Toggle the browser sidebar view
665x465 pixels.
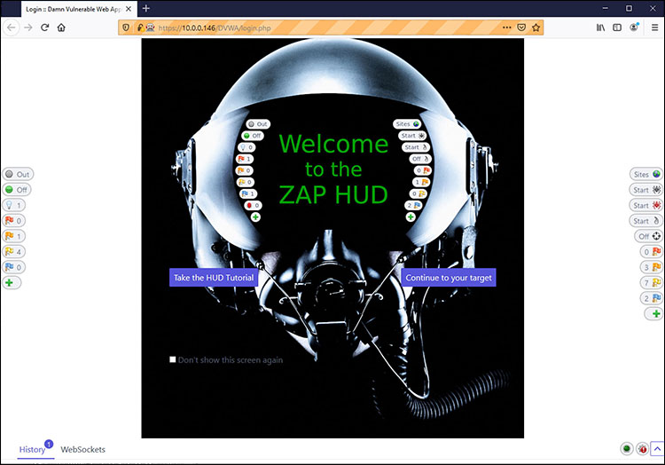tap(617, 28)
